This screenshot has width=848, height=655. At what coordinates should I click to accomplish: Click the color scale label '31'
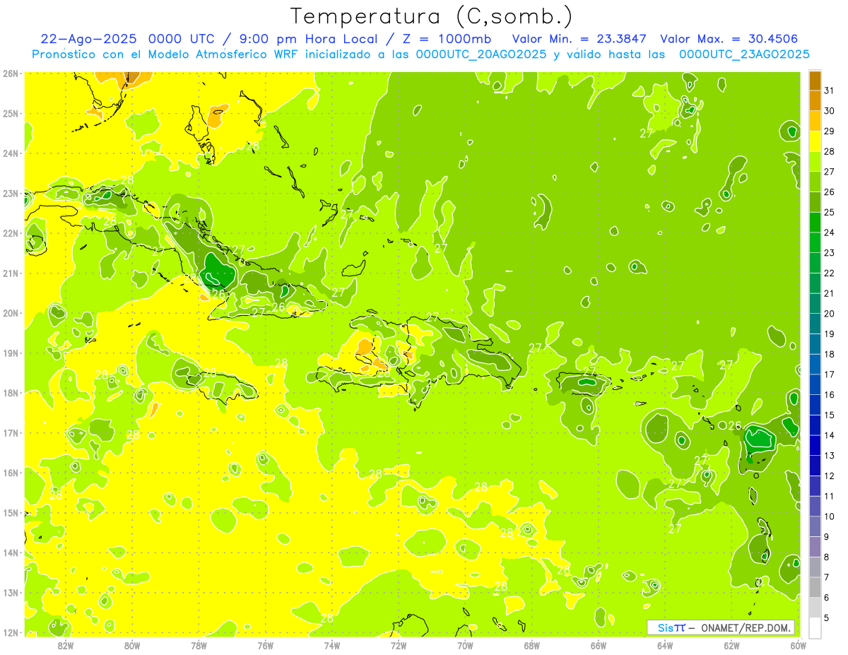830,90
